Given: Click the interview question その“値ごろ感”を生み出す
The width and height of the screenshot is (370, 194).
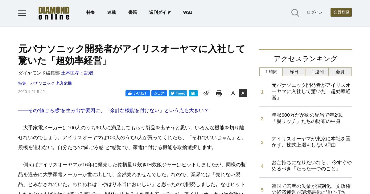Looking at the screenshot, I should coord(113,111).
